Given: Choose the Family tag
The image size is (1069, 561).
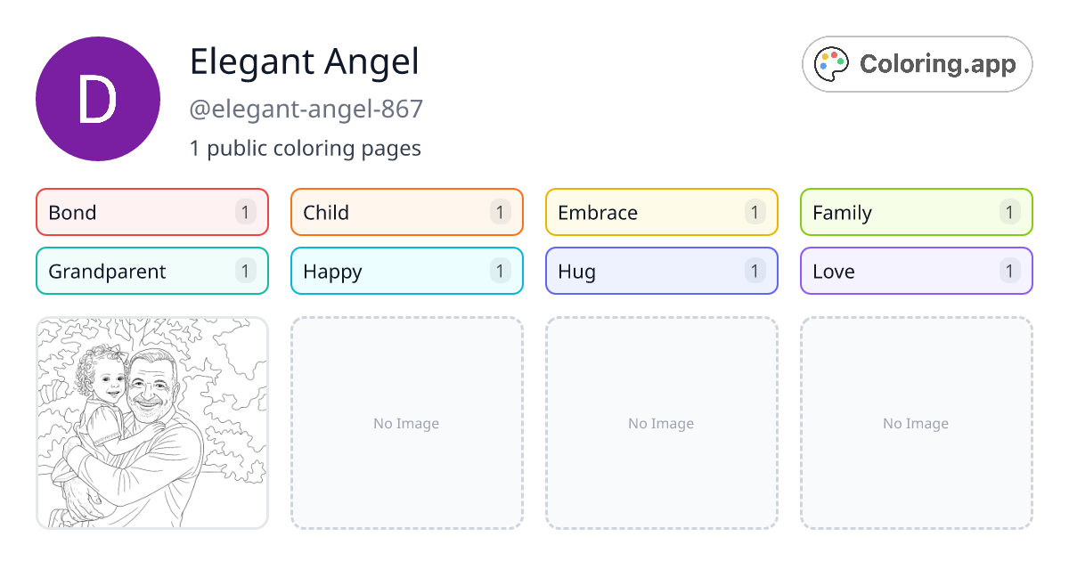Looking at the screenshot, I should pyautogui.click(x=917, y=212).
